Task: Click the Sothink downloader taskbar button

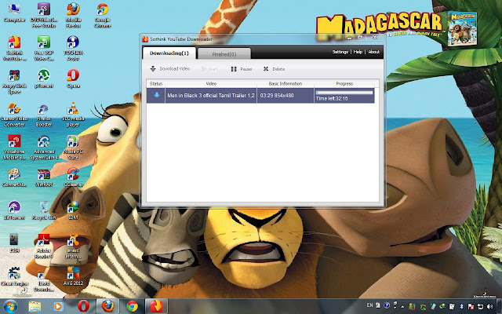Action: pos(157,307)
